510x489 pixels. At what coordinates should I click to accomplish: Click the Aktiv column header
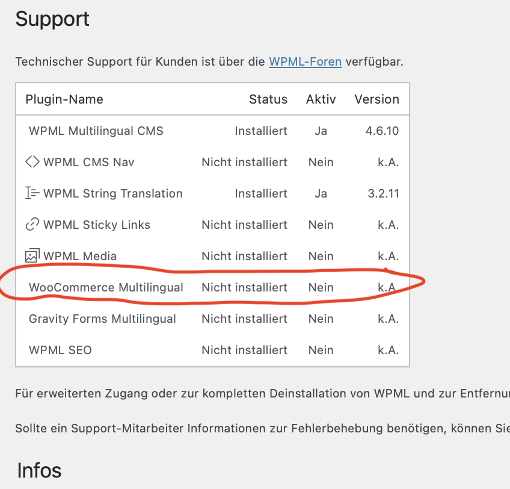[321, 99]
